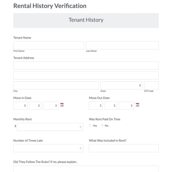Screen dimensions: 172x172
Task: Click the Did They Follow The Rules text box
Action: (86, 169)
